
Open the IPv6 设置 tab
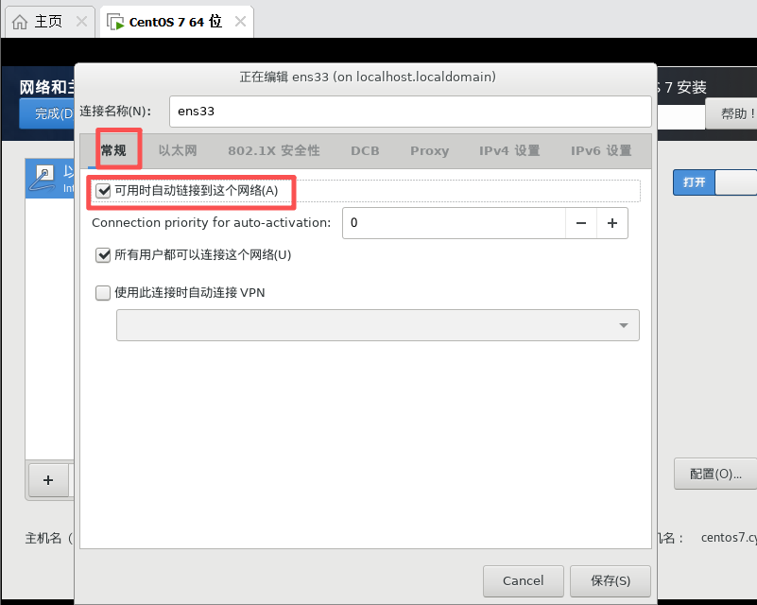click(x=601, y=150)
